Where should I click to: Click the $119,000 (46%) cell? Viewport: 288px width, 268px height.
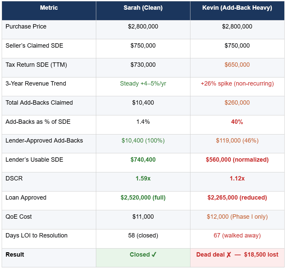[x=237, y=141]
